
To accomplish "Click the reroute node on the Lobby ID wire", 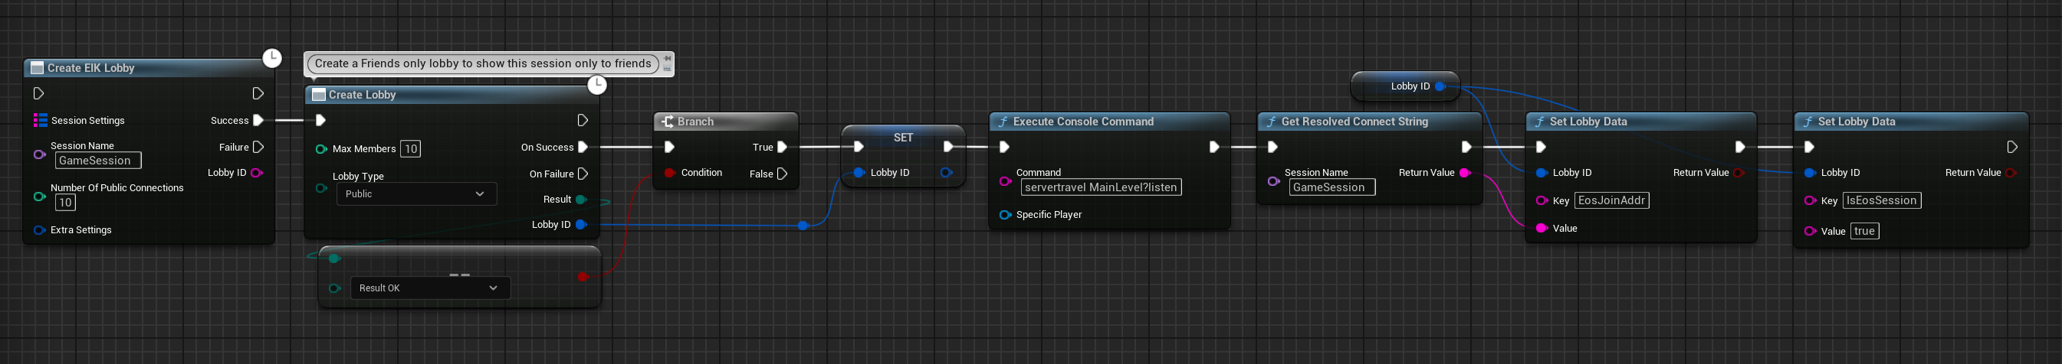I will point(803,226).
